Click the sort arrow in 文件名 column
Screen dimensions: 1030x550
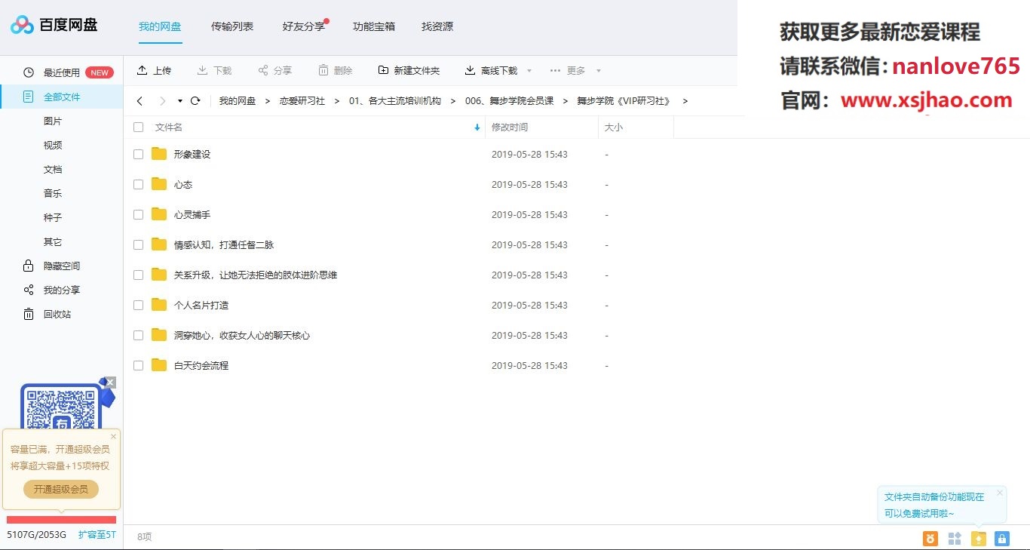click(477, 128)
